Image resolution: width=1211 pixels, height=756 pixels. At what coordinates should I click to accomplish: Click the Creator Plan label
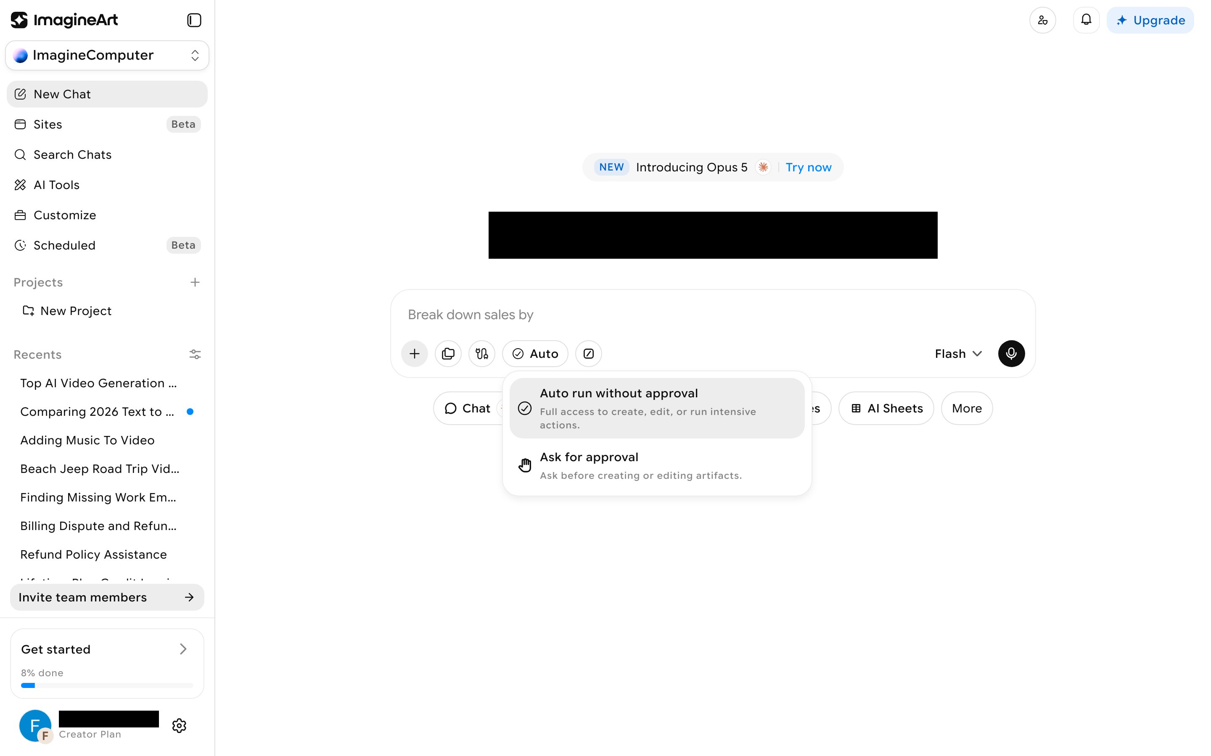pos(90,734)
